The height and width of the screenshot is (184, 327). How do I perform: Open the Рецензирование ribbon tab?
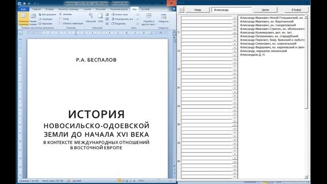(x=119, y=9)
